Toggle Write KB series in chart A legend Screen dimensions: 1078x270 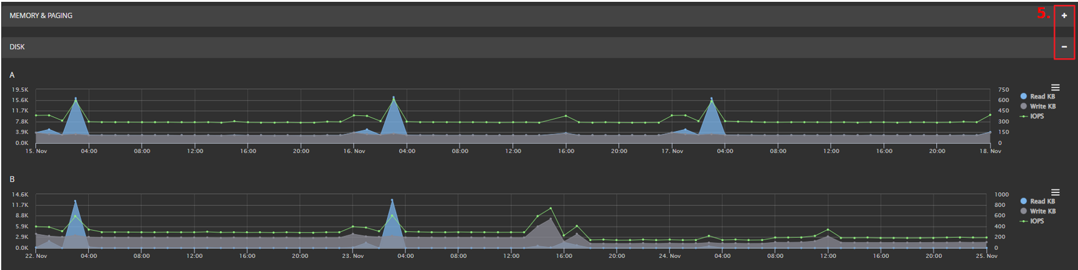[x=1042, y=106]
